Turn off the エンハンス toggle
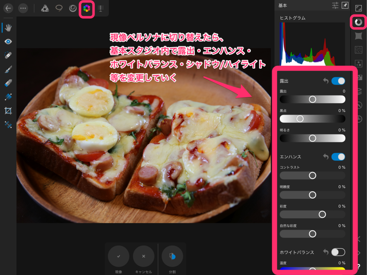Image resolution: width=367 pixels, height=275 pixels. click(x=338, y=156)
